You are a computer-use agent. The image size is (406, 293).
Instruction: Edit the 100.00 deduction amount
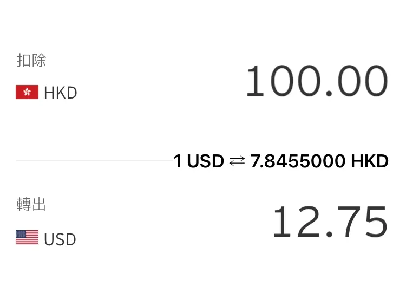tap(317, 81)
